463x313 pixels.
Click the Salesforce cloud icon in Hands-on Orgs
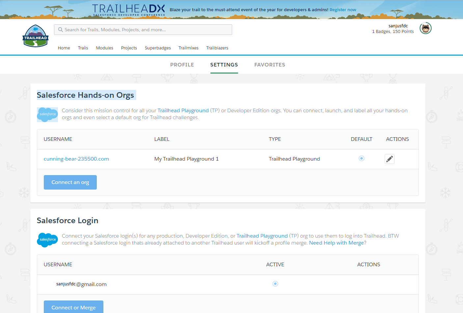[47, 115]
